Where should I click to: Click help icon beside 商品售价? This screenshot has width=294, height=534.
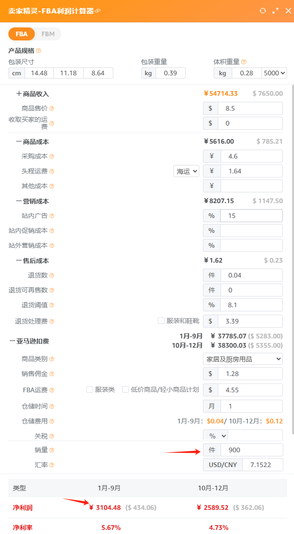(52, 109)
